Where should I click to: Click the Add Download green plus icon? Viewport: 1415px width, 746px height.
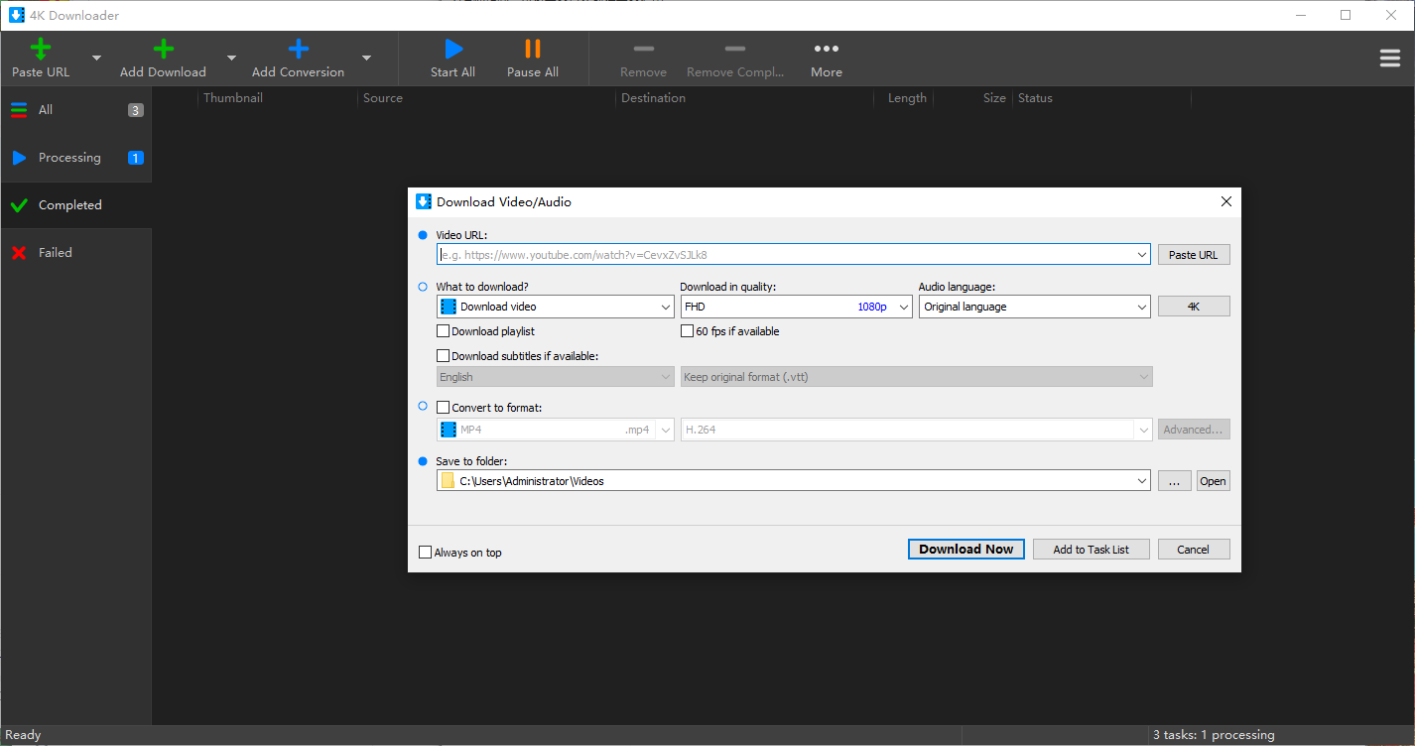163,50
